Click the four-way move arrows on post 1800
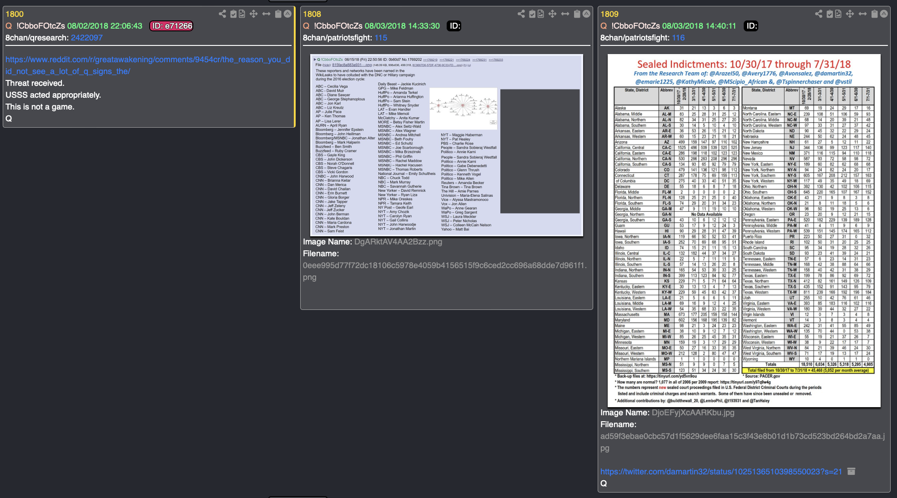The width and height of the screenshot is (897, 498). tap(253, 14)
